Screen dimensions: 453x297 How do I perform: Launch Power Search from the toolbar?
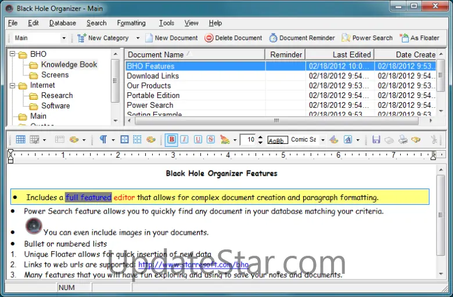click(x=367, y=38)
